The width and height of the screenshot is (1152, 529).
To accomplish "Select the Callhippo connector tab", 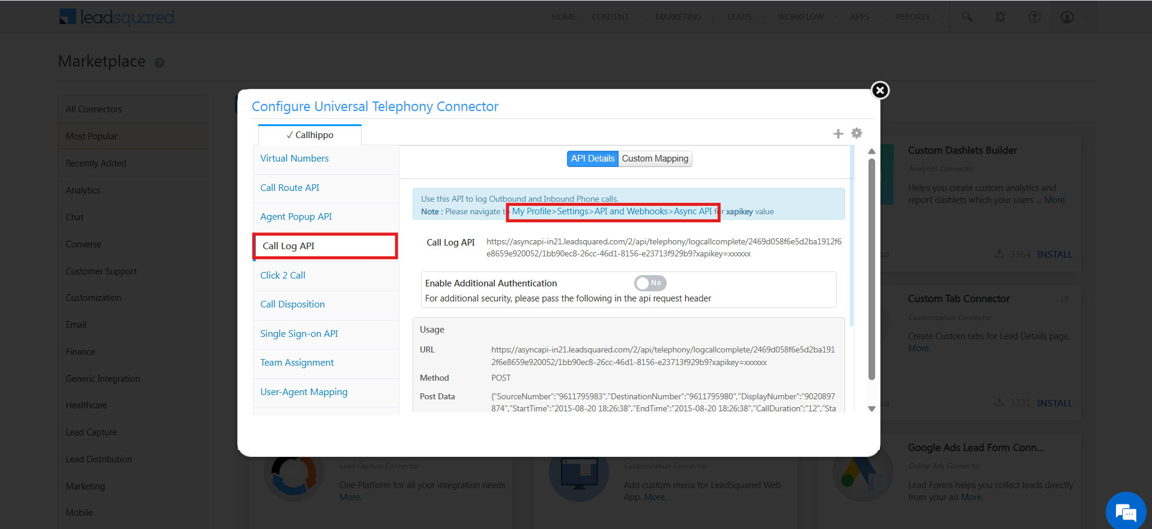I will pyautogui.click(x=310, y=135).
